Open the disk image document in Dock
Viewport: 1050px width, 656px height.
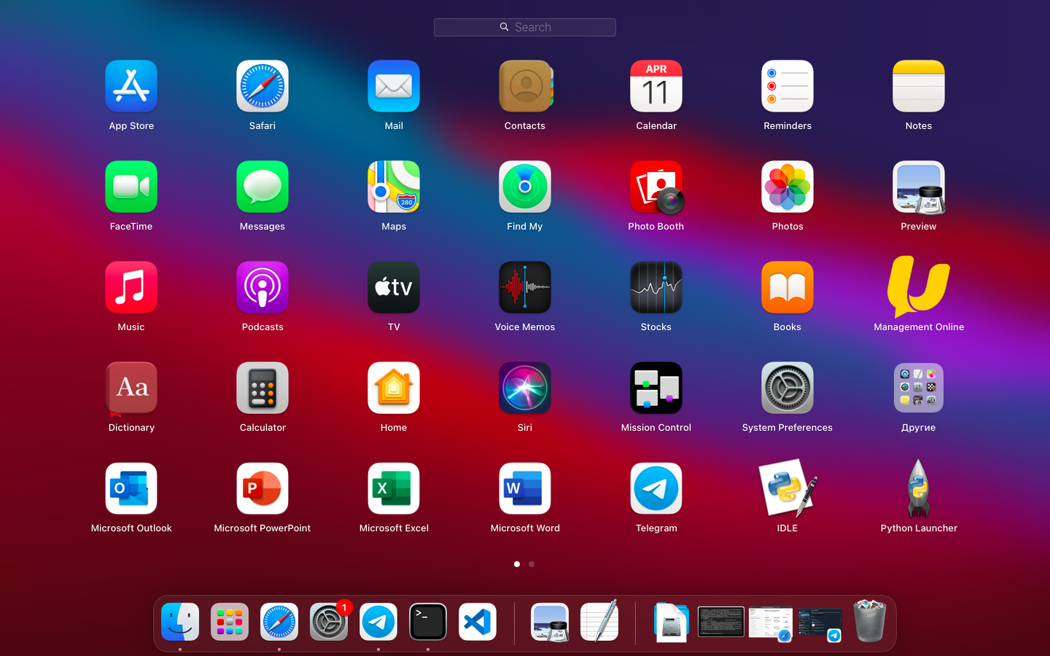672,622
